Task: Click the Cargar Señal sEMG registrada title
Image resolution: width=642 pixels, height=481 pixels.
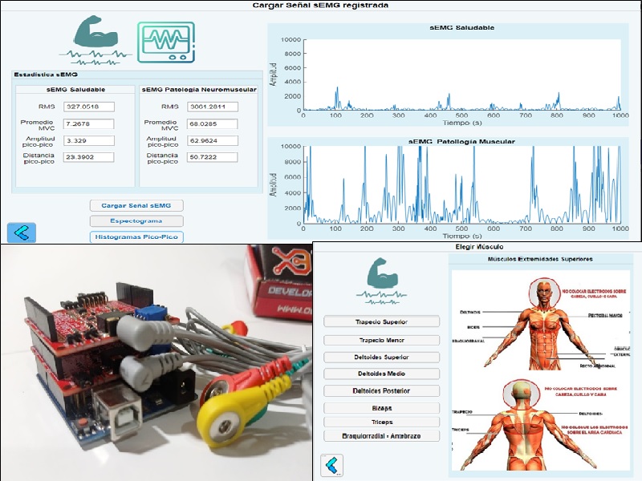Action: click(x=320, y=6)
